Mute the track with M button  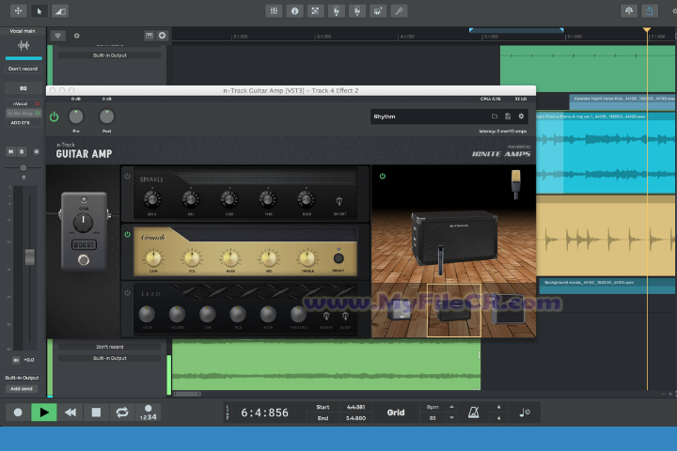[x=10, y=151]
